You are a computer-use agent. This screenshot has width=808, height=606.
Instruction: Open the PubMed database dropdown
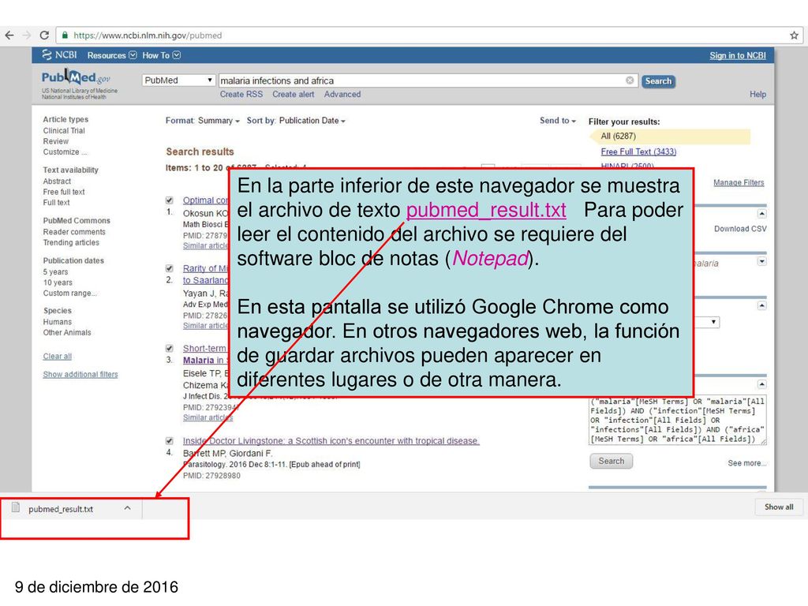178,80
